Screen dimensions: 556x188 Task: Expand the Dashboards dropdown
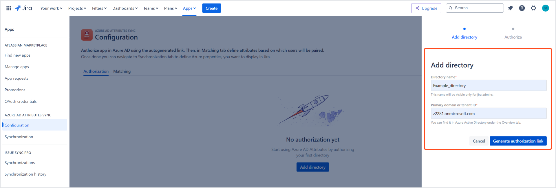[x=125, y=8]
